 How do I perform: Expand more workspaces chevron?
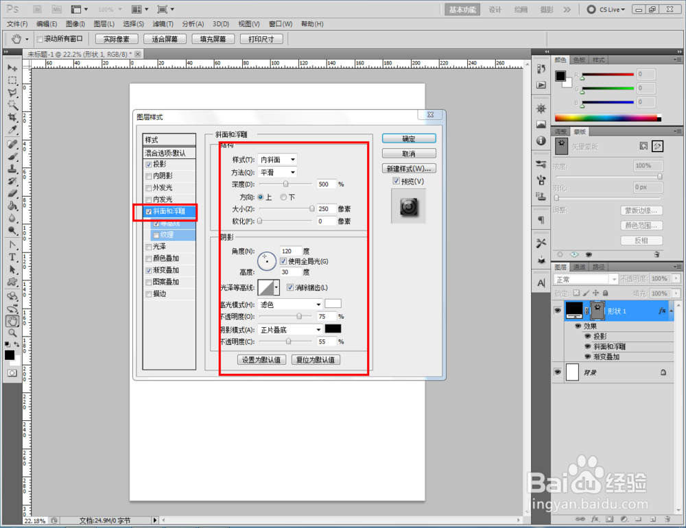[567, 10]
